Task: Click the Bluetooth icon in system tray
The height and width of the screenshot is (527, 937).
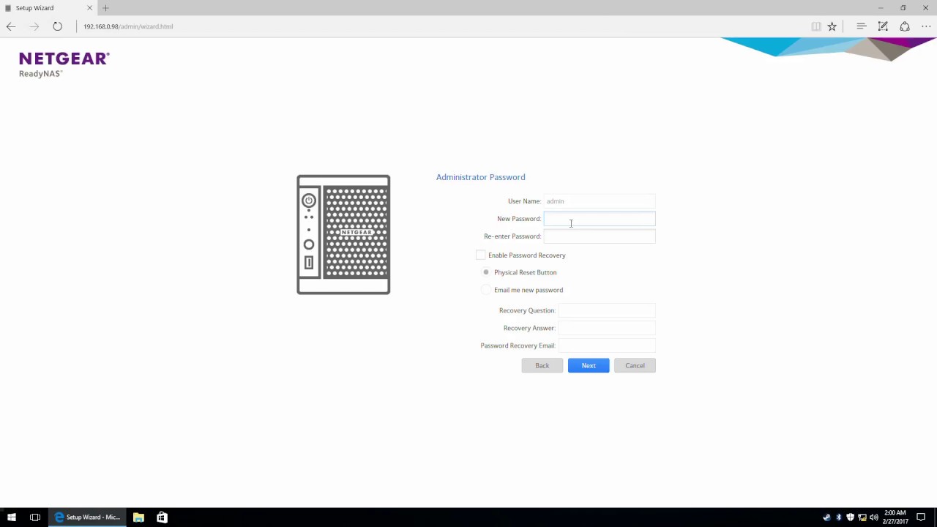Action: [839, 517]
